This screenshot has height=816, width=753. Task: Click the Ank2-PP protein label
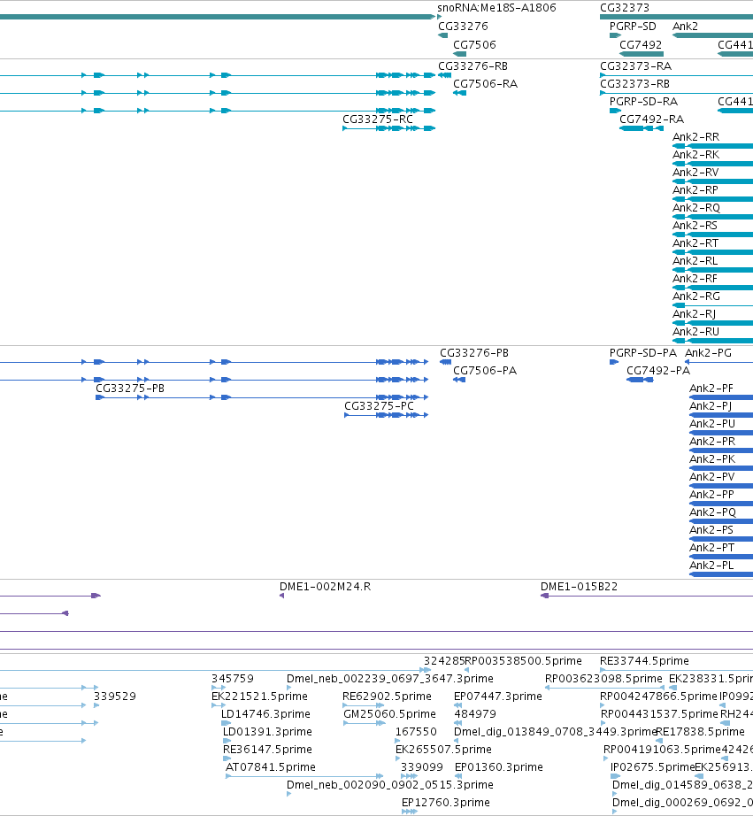[712, 495]
